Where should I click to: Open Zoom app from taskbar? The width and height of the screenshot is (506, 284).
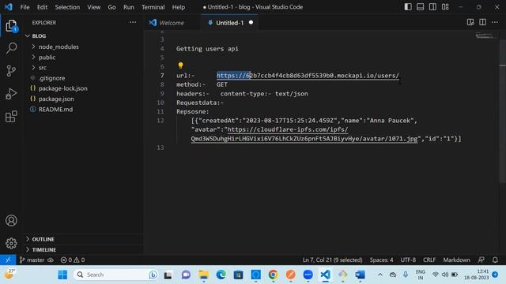pos(308,275)
